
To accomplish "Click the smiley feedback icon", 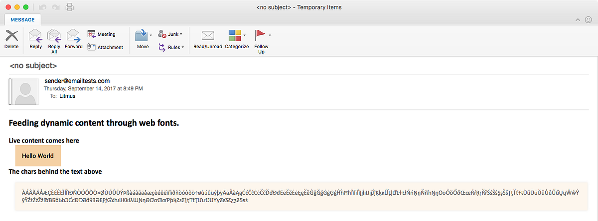I will point(588,20).
